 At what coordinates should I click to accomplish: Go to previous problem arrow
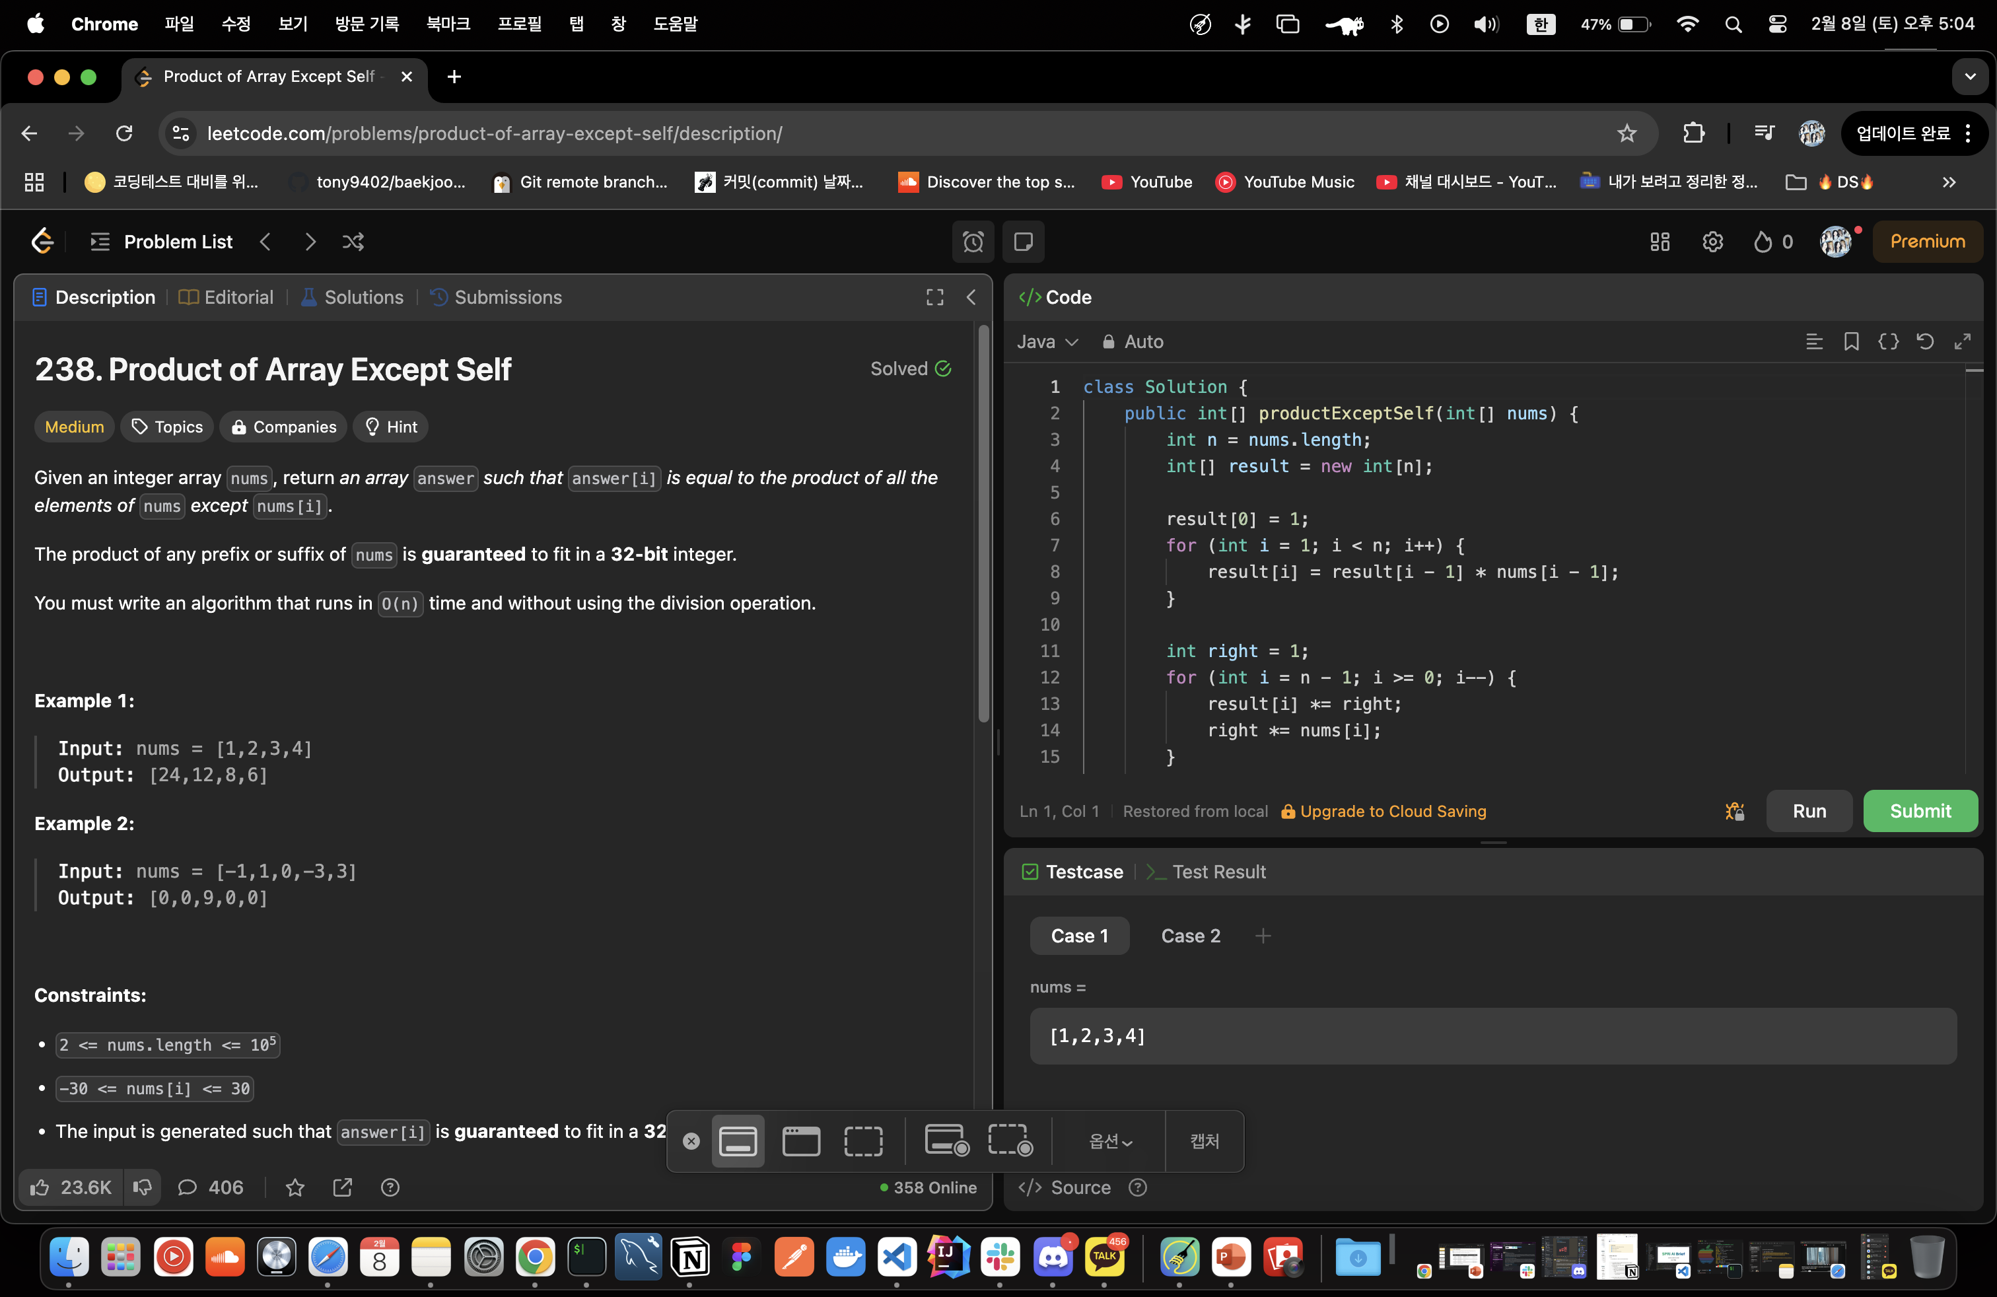(265, 242)
